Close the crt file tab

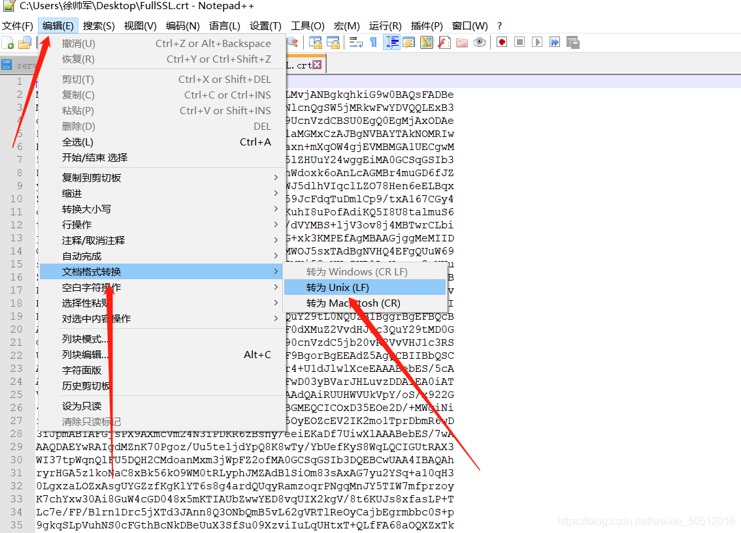(317, 65)
